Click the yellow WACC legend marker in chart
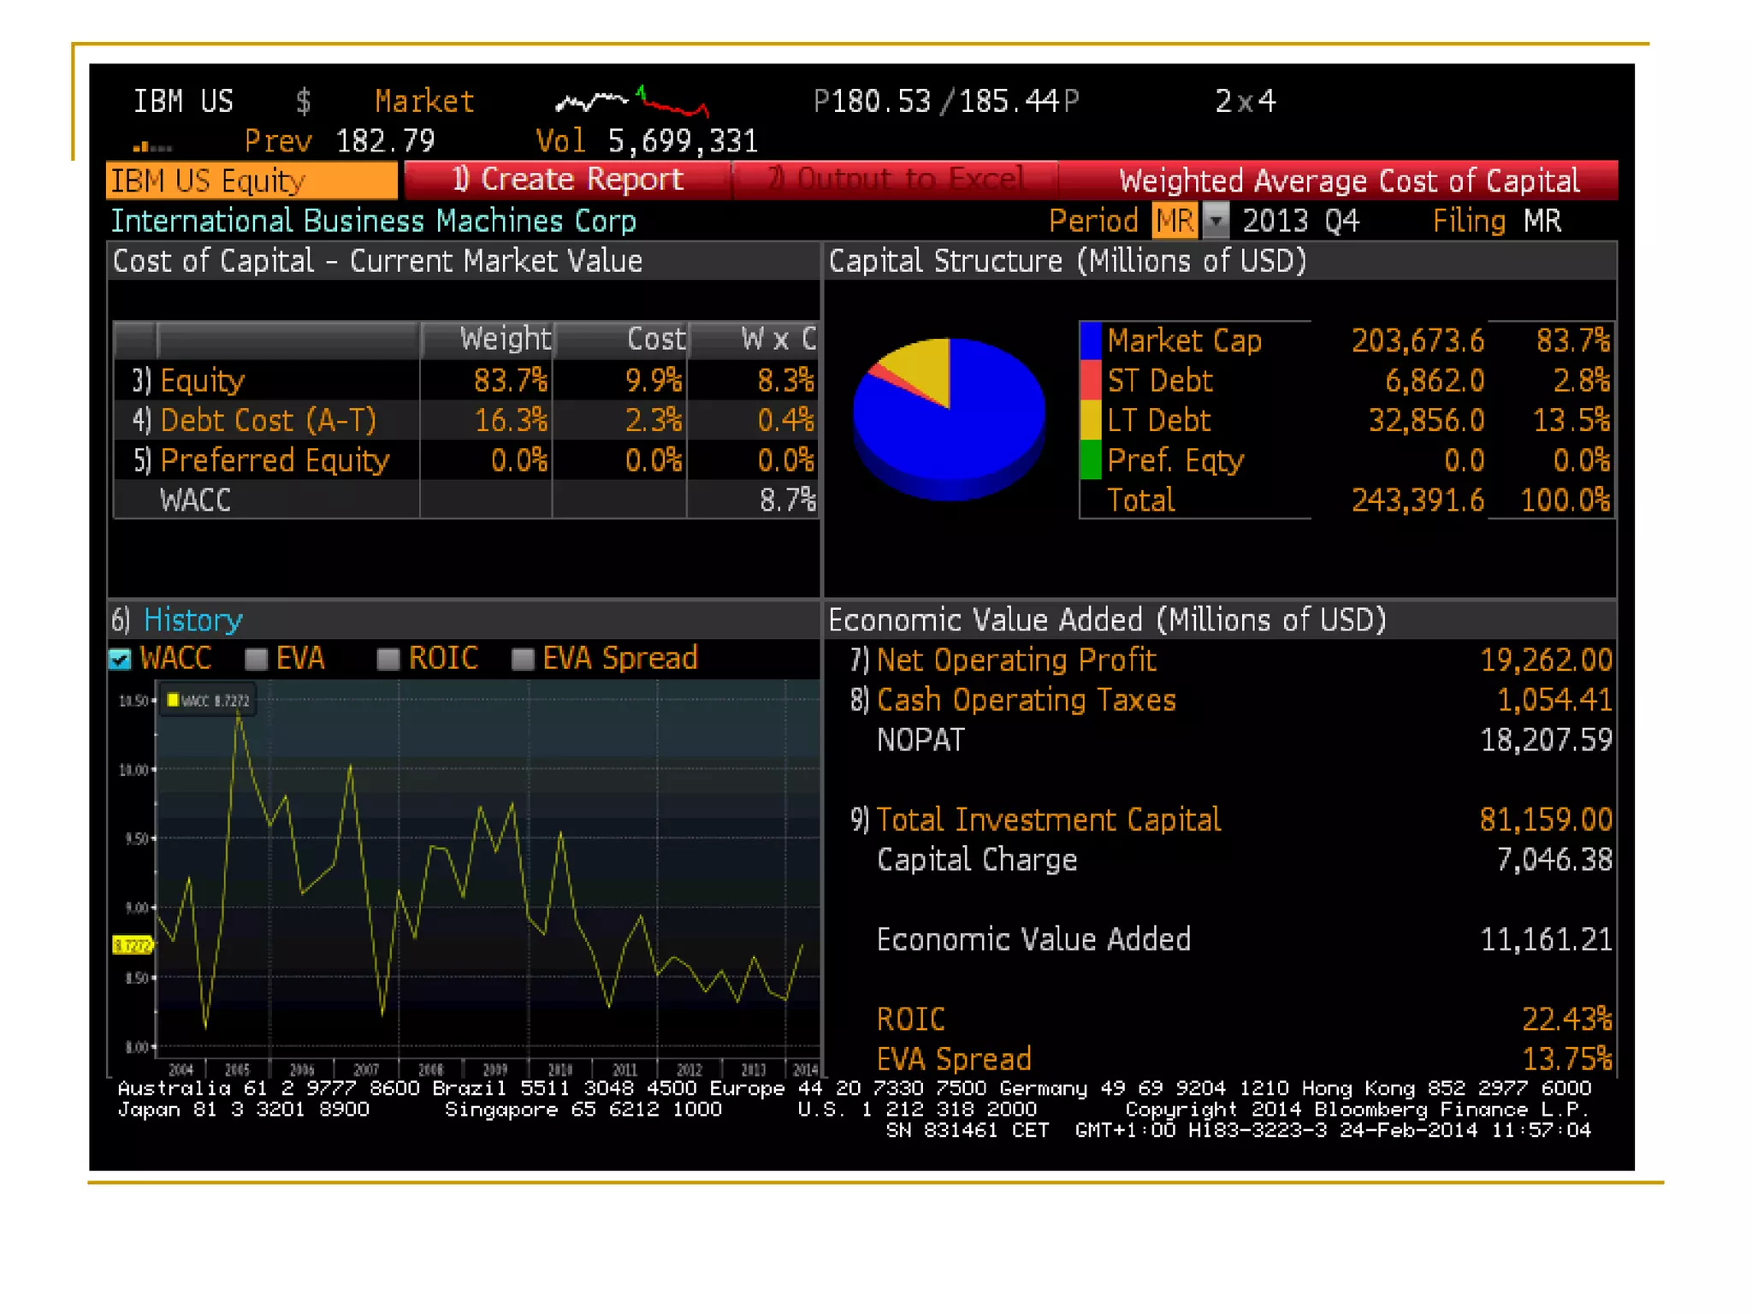This screenshot has width=1752, height=1314. 173,700
